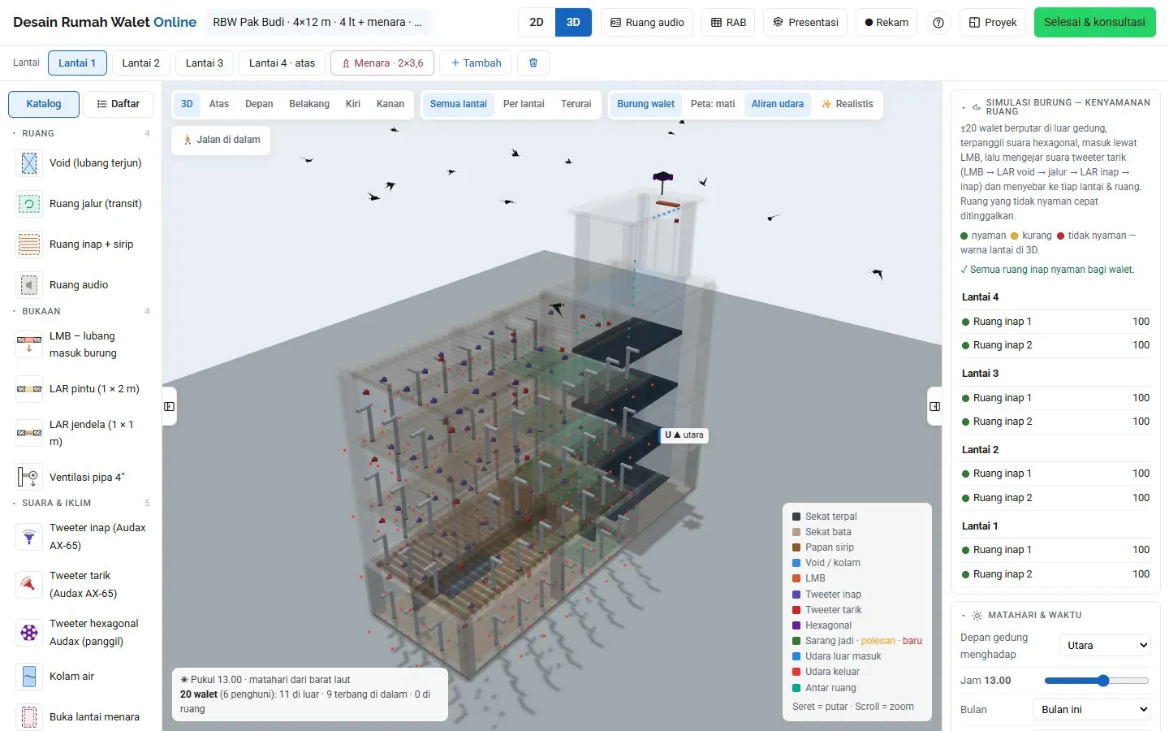Choose the LMB lubang masuk burung icon
This screenshot has width=1169, height=731.
(29, 344)
